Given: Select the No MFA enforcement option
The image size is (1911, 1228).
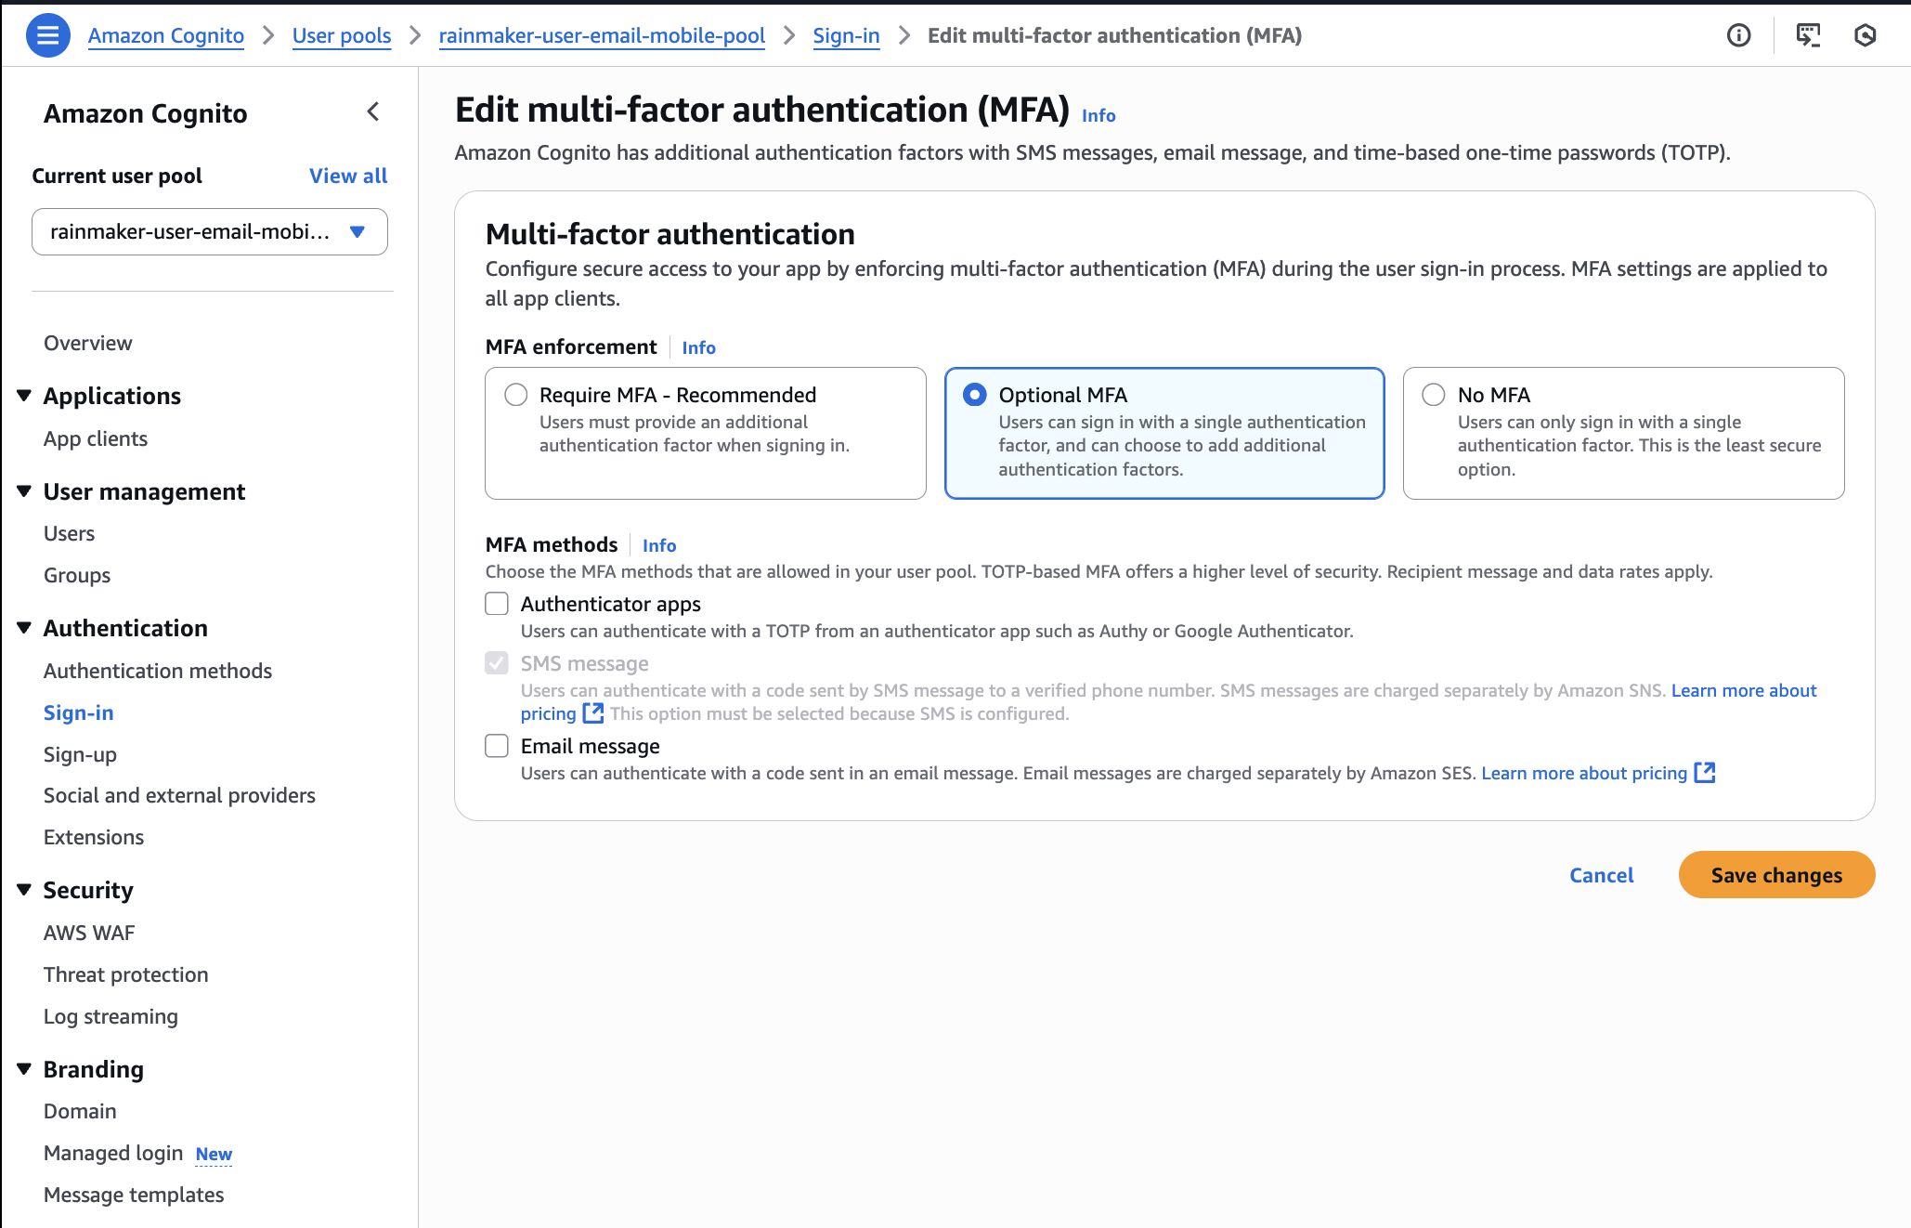Looking at the screenshot, I should 1433,394.
